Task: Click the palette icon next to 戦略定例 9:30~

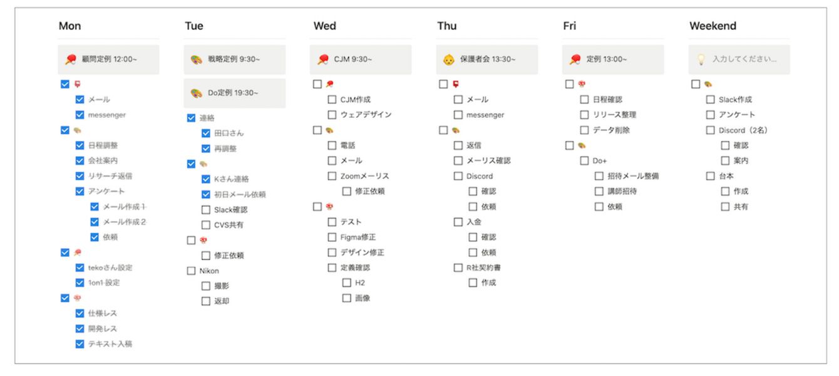Action: coord(196,60)
